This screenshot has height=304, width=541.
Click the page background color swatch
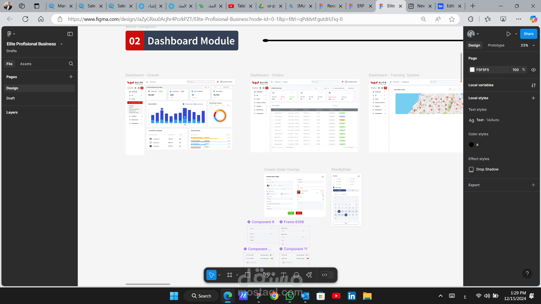pyautogui.click(x=472, y=70)
